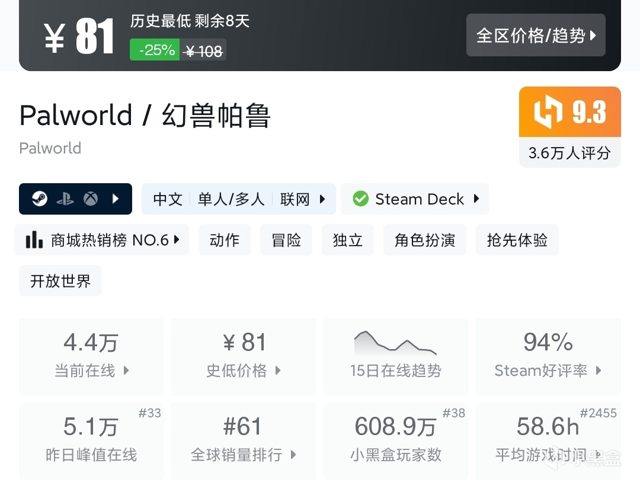Open 平均游戏时间 58.6h card
Viewport: 640px width, 482px height.
(x=548, y=441)
